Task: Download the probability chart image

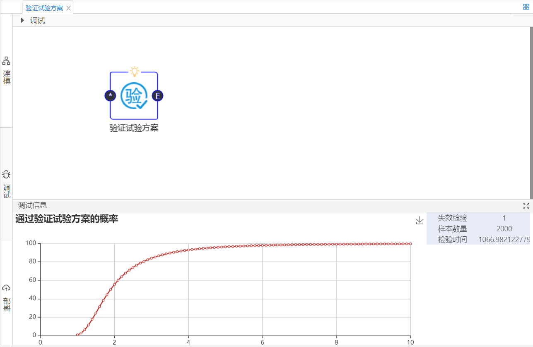Action: click(420, 221)
